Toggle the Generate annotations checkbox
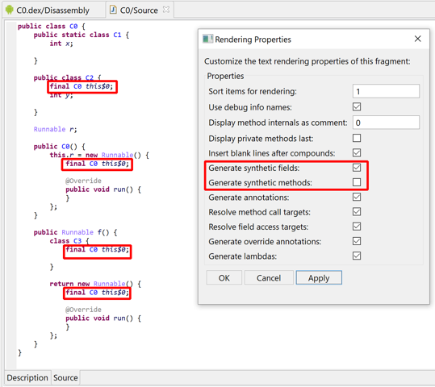 [x=357, y=197]
